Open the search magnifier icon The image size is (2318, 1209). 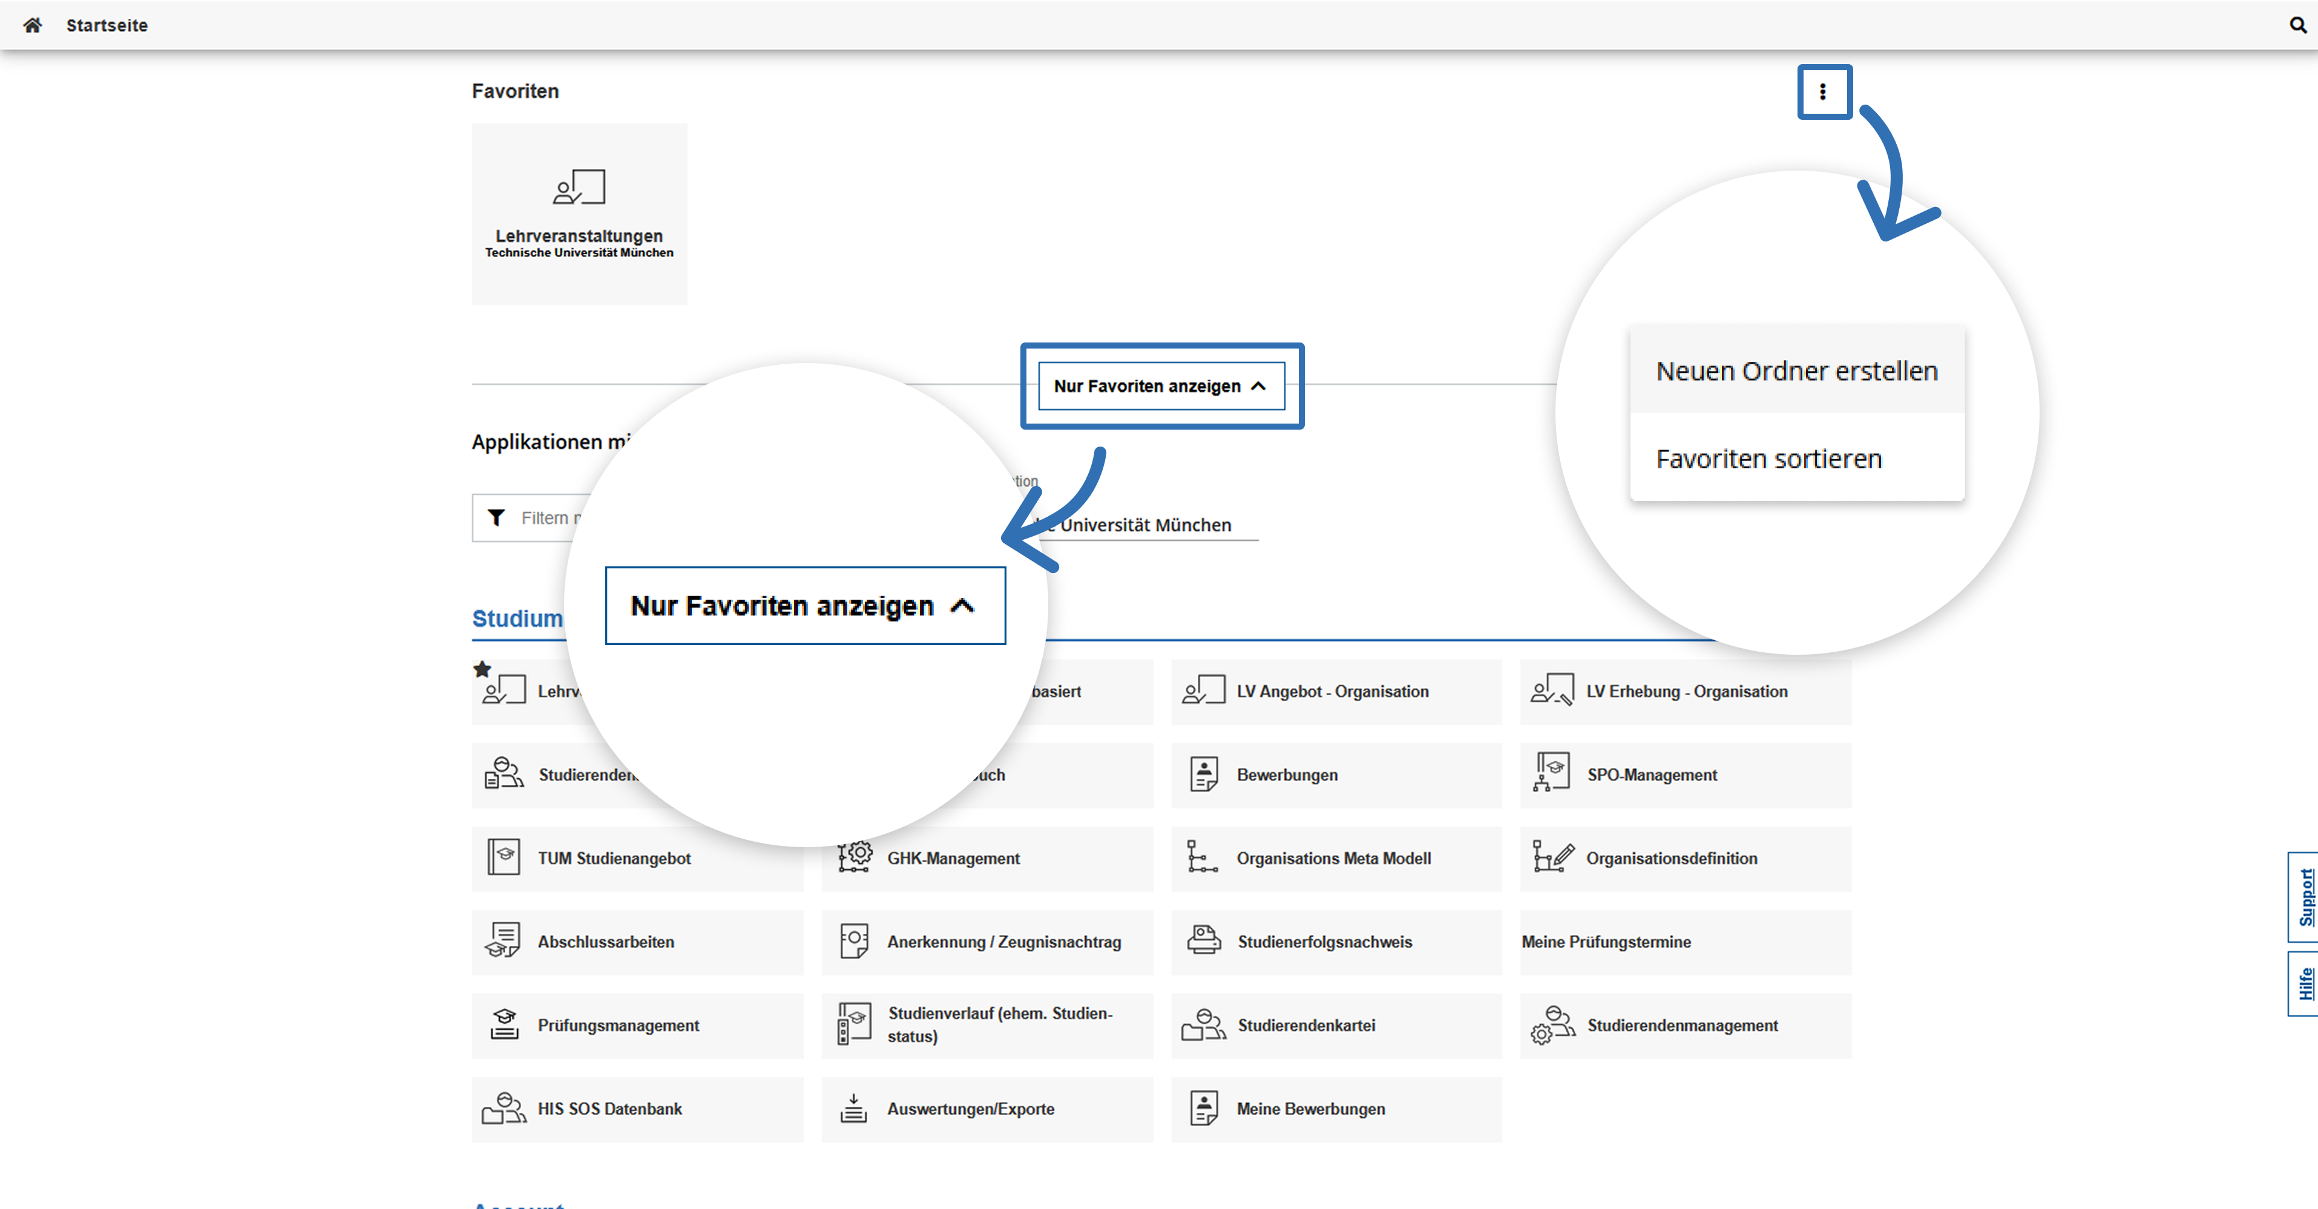[x=2297, y=25]
